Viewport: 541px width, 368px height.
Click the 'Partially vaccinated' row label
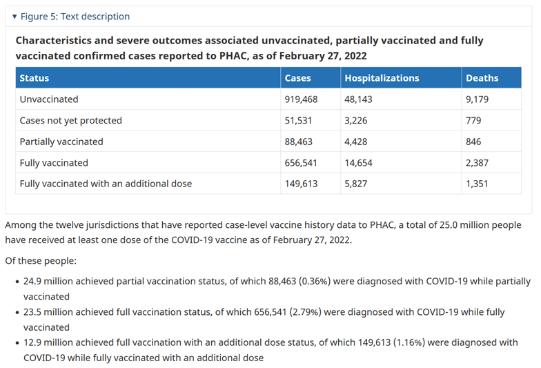tap(61, 142)
